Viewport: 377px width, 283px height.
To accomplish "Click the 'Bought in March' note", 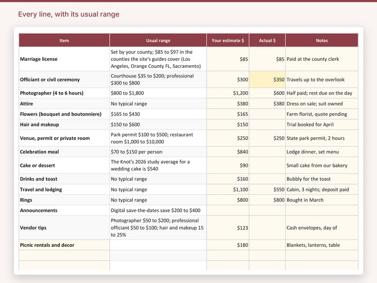I will pos(322,200).
